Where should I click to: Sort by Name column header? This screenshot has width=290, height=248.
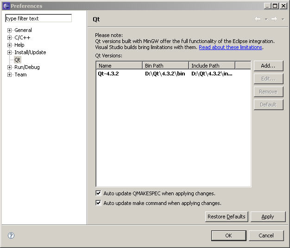[120, 66]
